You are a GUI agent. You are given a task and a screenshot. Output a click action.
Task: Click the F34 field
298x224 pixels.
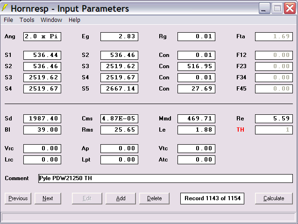(x=274, y=77)
